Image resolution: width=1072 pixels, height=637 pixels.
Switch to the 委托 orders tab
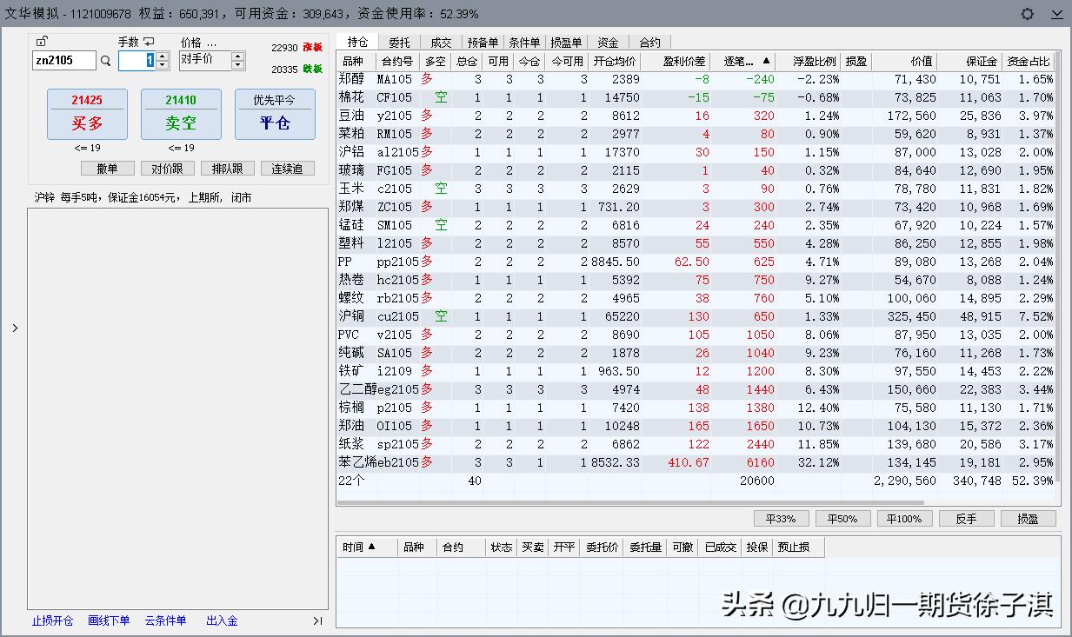point(399,42)
